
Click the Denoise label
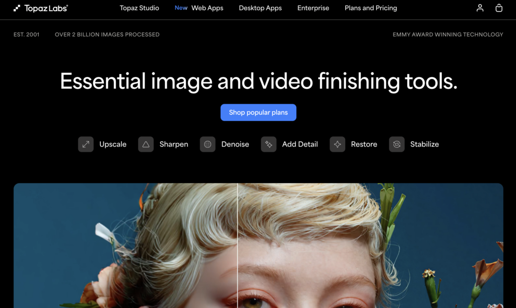coord(235,144)
